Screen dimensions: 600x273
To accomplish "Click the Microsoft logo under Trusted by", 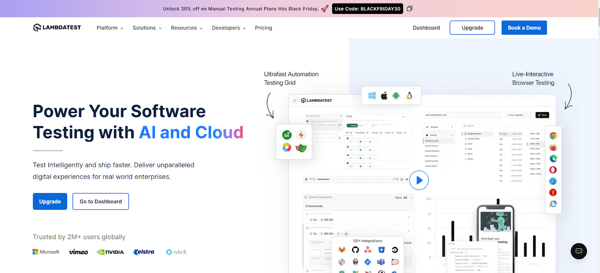I will 46,252.
